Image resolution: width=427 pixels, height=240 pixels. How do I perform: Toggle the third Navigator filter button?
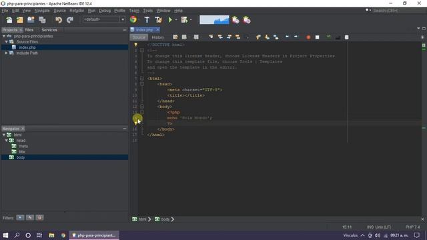pos(40,217)
